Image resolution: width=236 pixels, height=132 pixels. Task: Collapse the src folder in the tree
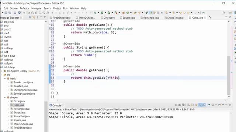pos(1,75)
